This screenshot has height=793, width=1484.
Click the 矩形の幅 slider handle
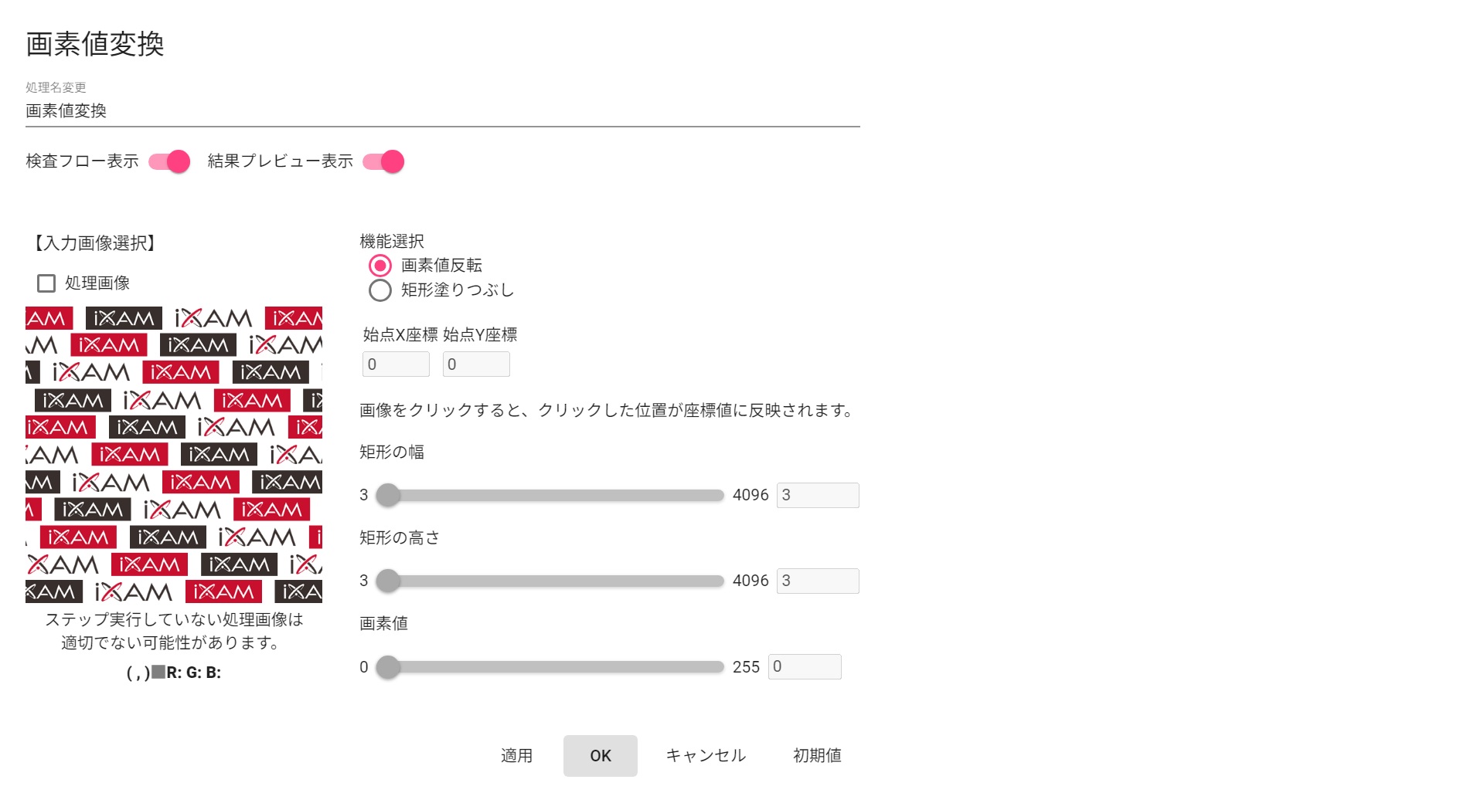pyautogui.click(x=388, y=495)
